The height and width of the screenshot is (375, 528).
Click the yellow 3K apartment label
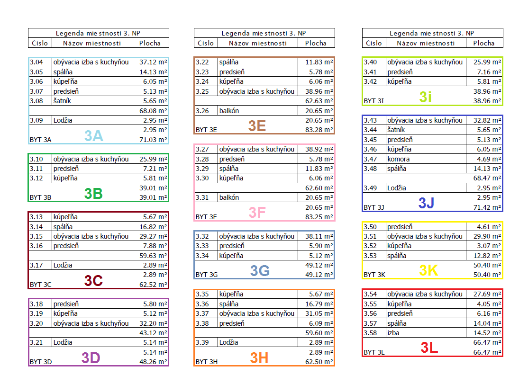click(x=428, y=271)
